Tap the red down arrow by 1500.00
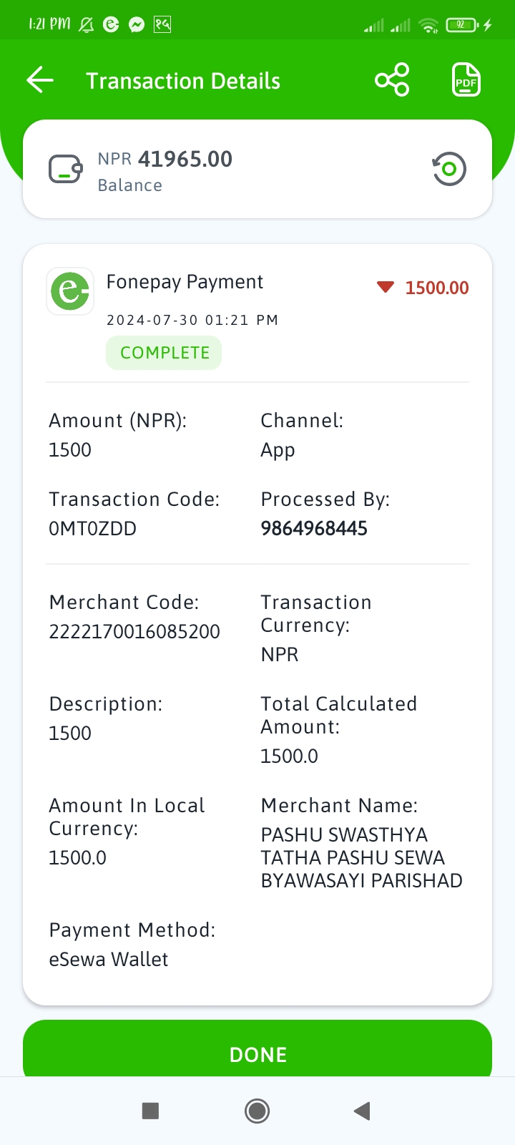Viewport: 515px width, 1145px height. (386, 288)
